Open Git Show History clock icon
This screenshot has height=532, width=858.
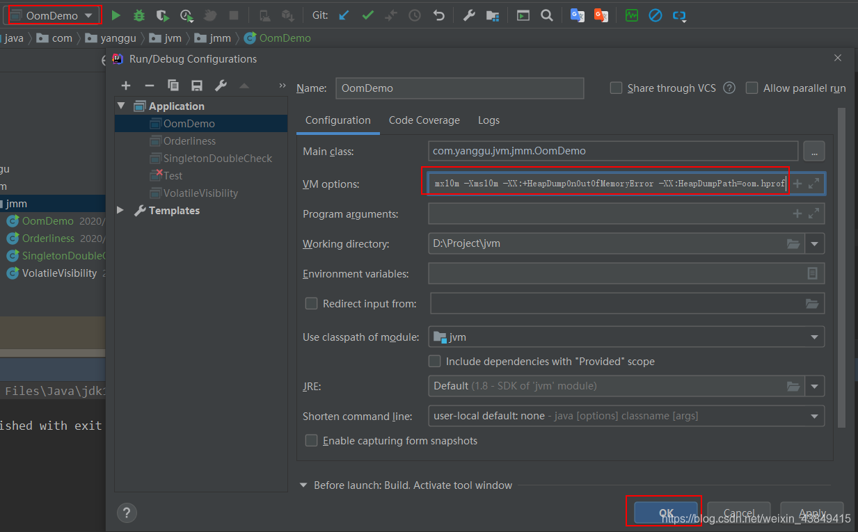tap(415, 15)
